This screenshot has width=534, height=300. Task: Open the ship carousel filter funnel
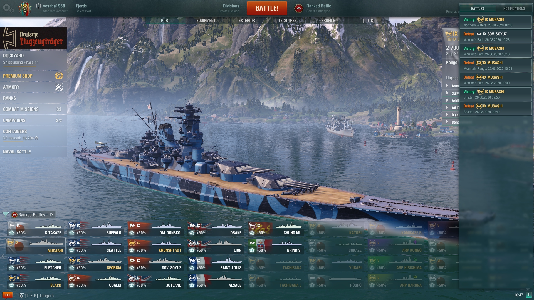pos(5,215)
